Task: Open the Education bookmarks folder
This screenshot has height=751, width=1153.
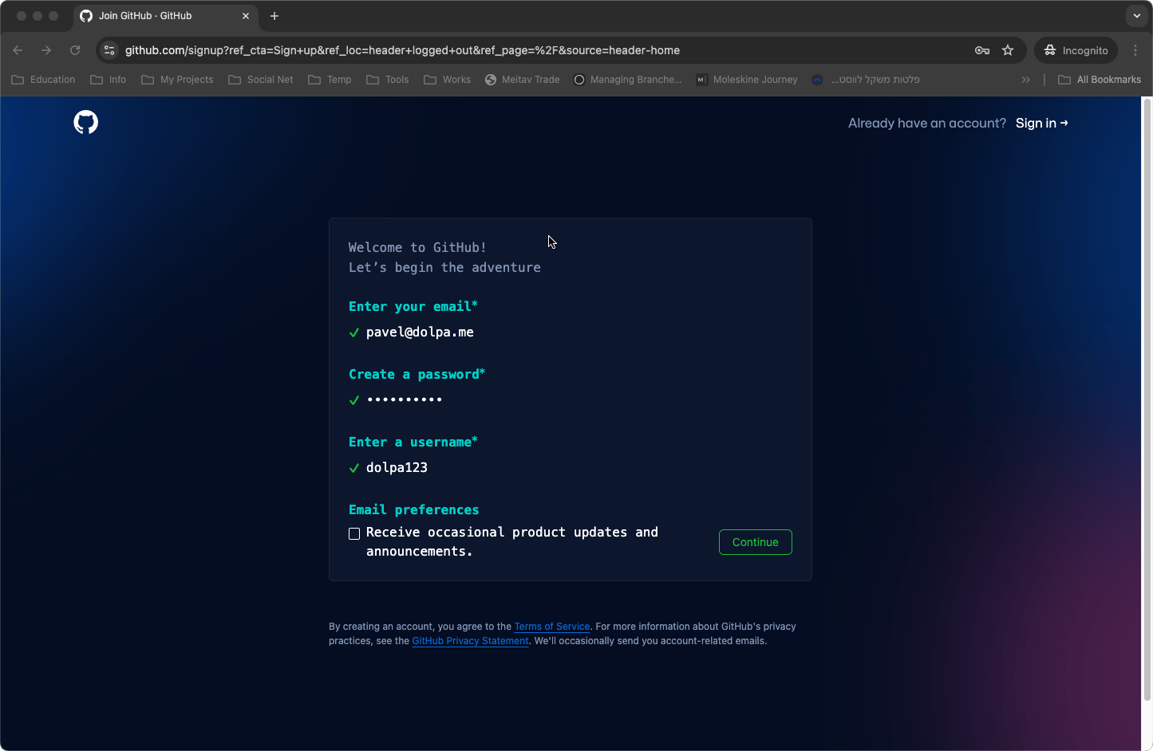Action: [44, 80]
